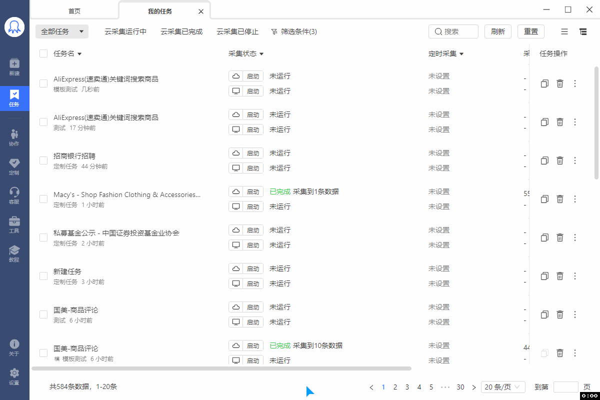
Task: Open the Customer service (客服) sidebar icon
Action: click(14, 195)
